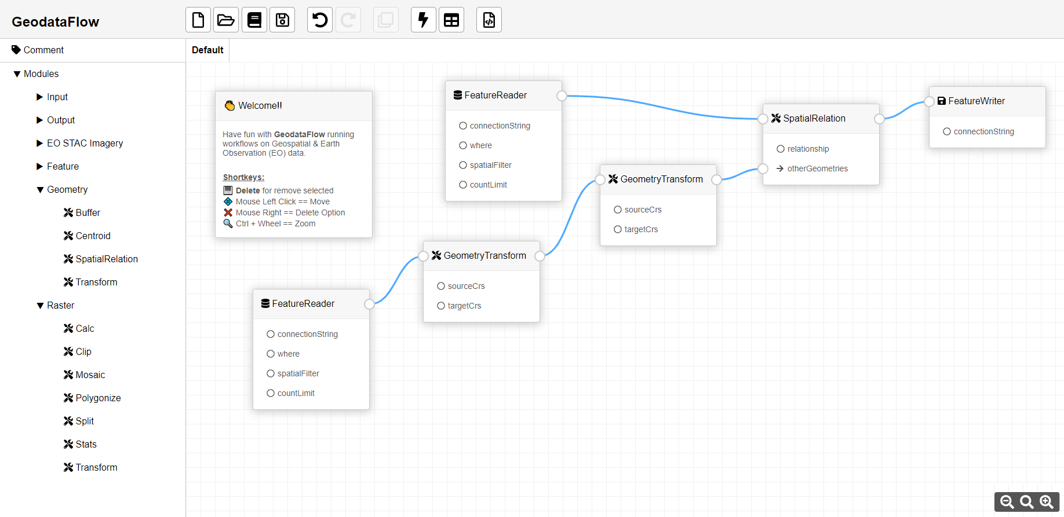Viewport: 1064px width, 517px height.
Task: Switch to the Default tab
Action: pyautogui.click(x=207, y=50)
